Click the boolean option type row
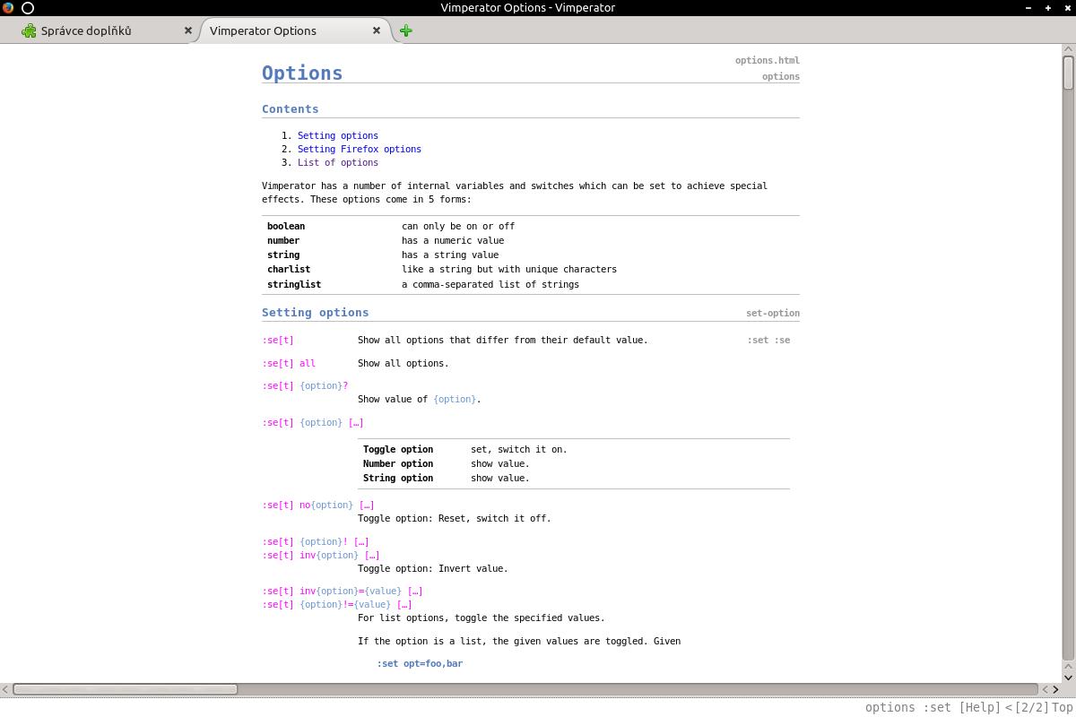The image size is (1076, 717). coord(531,227)
